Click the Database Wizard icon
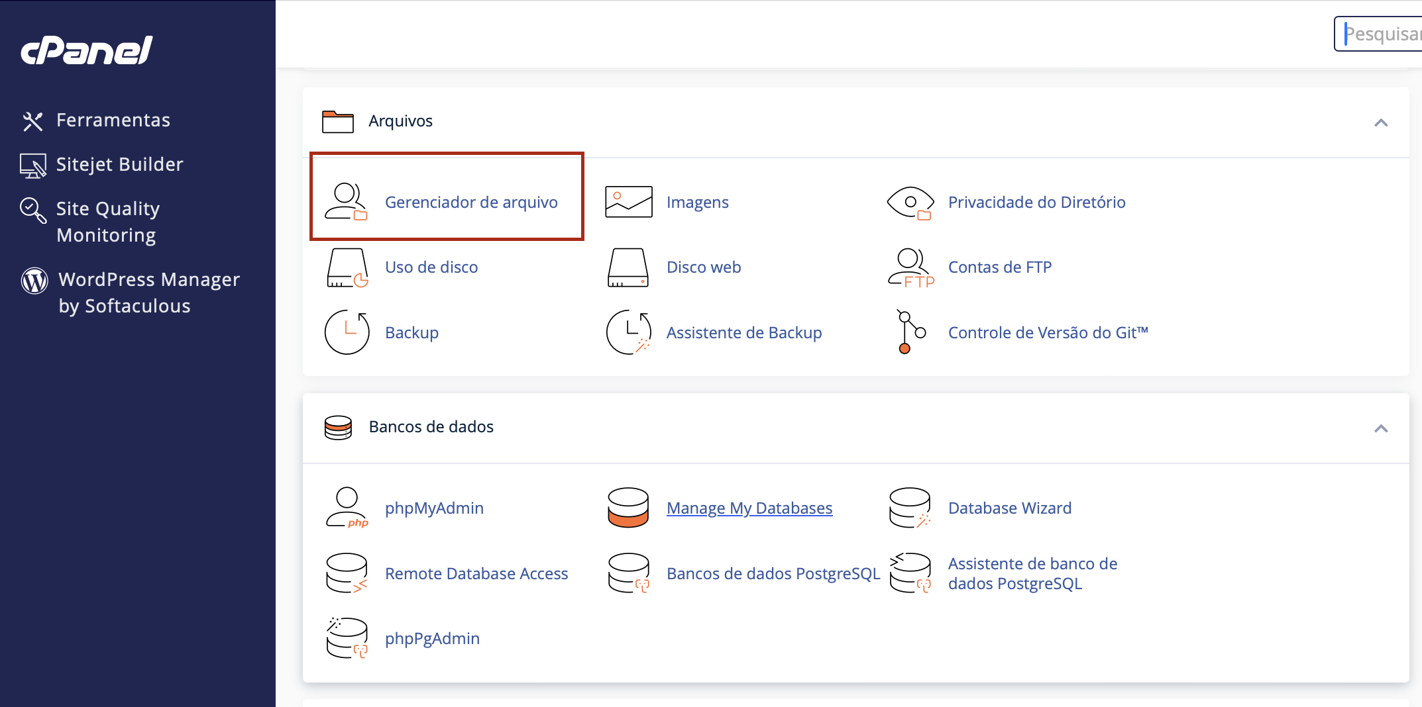Viewport: 1422px width, 707px height. coord(910,508)
